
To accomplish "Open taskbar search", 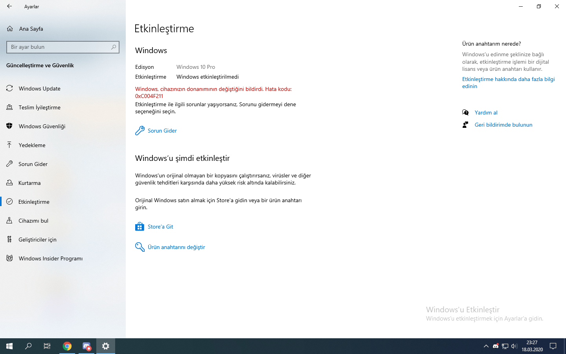I will [28, 346].
